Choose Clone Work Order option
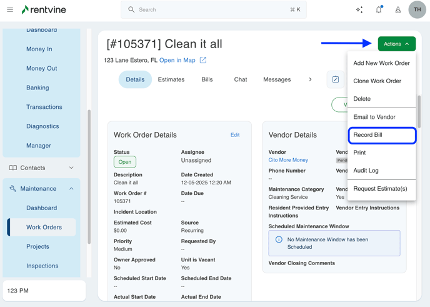Image resolution: width=430 pixels, height=307 pixels. coord(377,81)
